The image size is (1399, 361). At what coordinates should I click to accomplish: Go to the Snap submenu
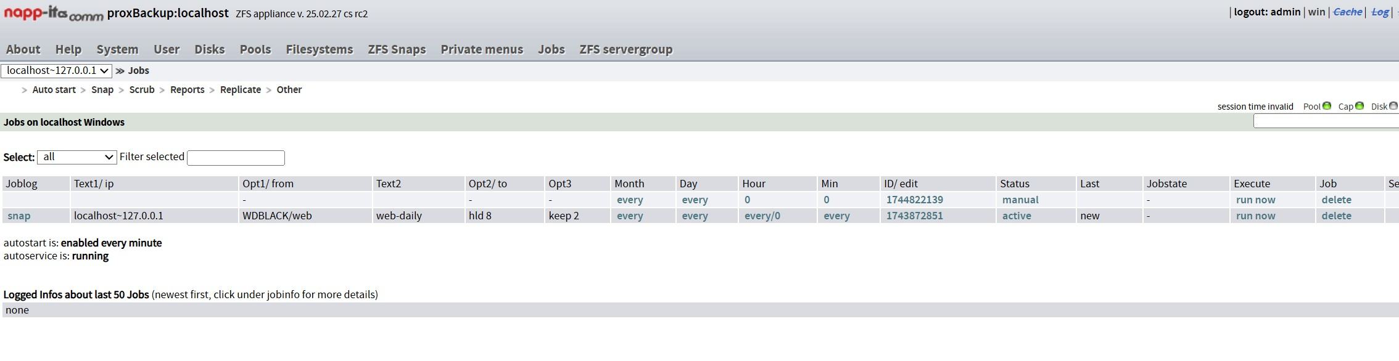coord(102,90)
